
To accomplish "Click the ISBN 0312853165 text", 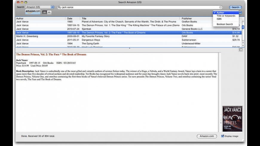I will 66,63.
